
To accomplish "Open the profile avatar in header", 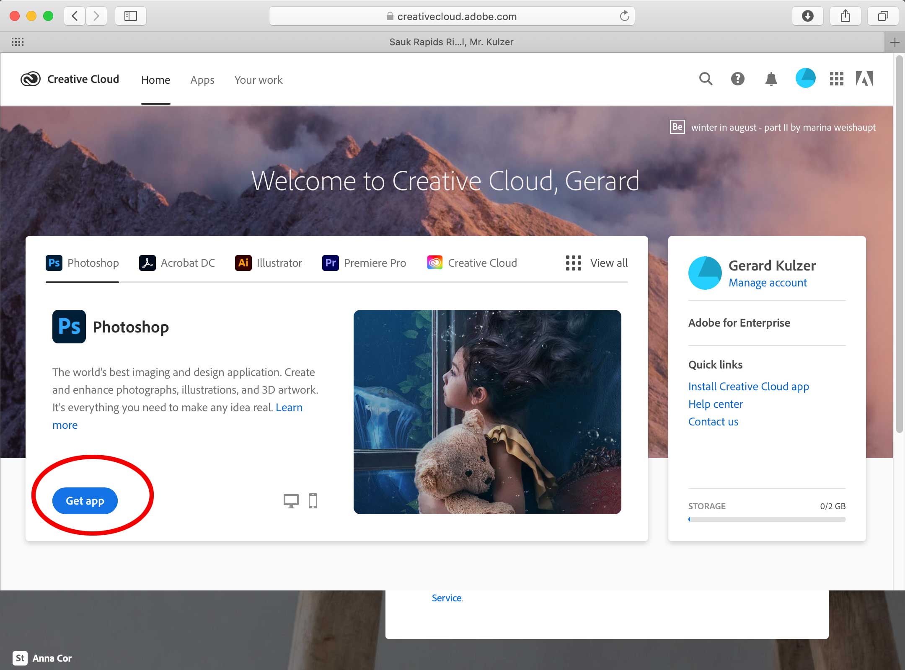I will [x=805, y=78].
